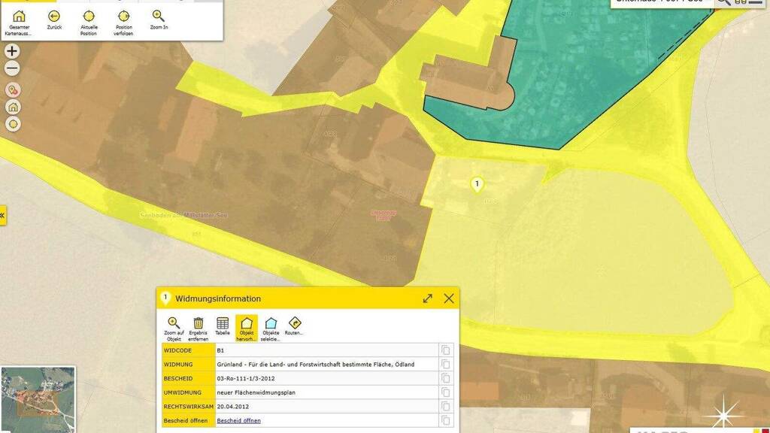Copy the WIDMUNG row value
This screenshot has height=433, width=770.
tap(446, 364)
